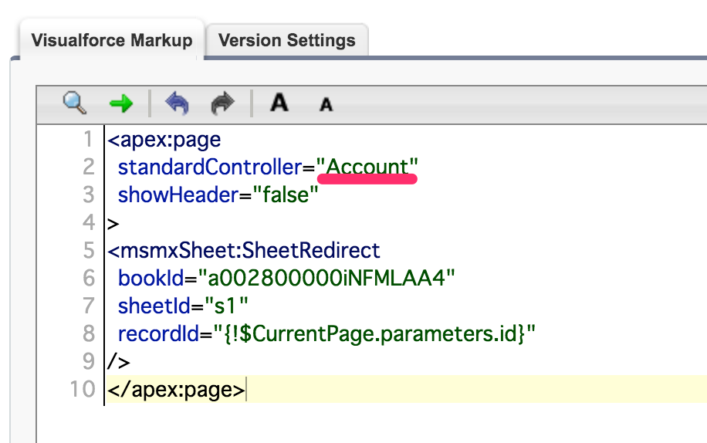The image size is (707, 443).
Task: Click the "Account" attribute value
Action: click(x=367, y=167)
